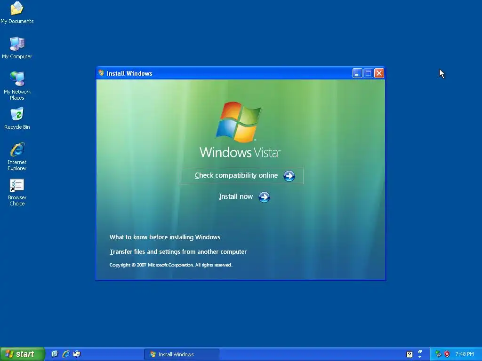Open What to know before installing Windows
Screen dimensions: 482x361
click(x=165, y=237)
